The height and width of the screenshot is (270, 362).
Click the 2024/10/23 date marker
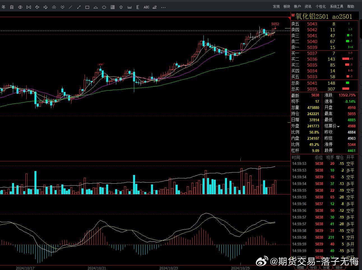169,268
